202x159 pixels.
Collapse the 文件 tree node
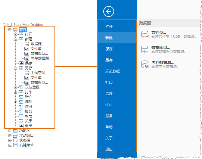[10, 30]
